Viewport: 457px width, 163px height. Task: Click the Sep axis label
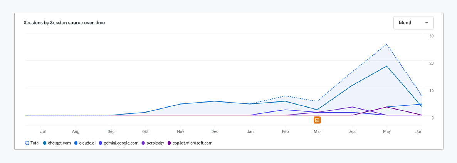(111, 131)
